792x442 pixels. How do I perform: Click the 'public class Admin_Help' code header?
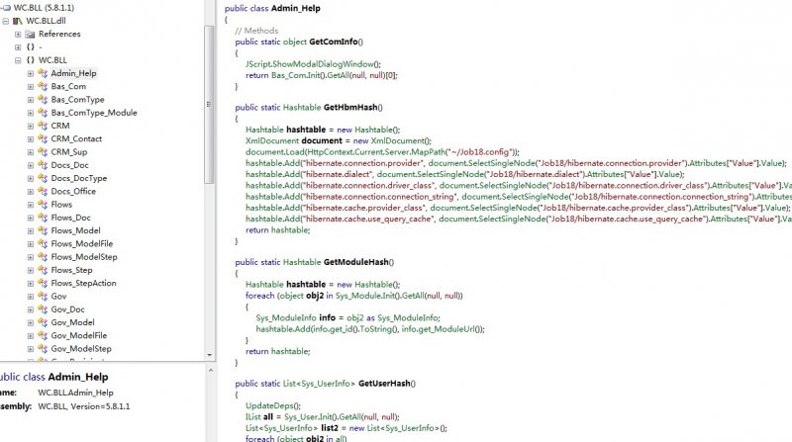point(272,9)
